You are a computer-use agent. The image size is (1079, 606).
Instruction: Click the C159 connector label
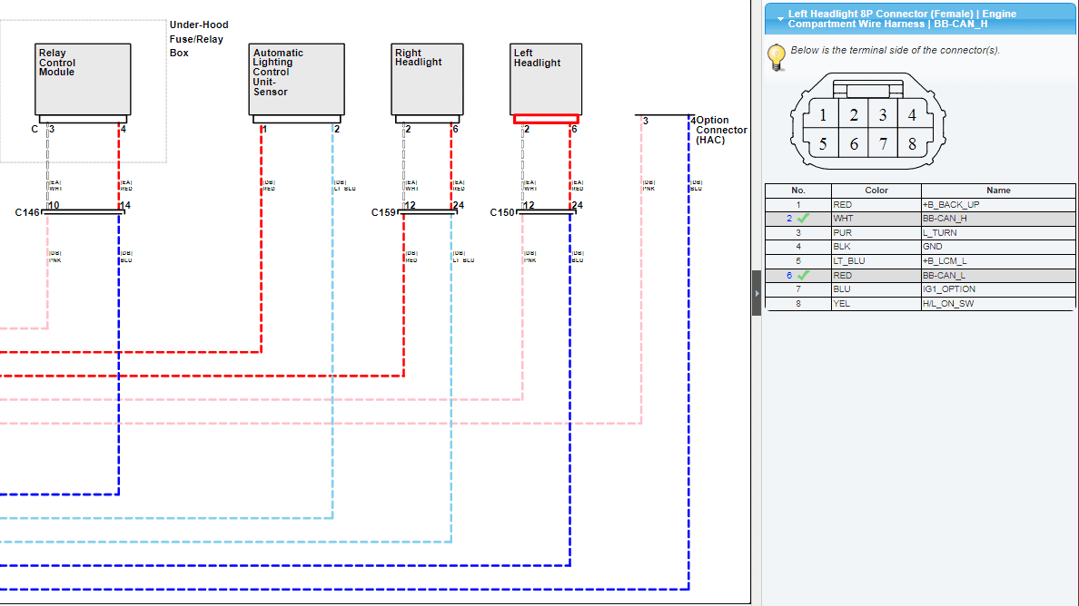384,212
